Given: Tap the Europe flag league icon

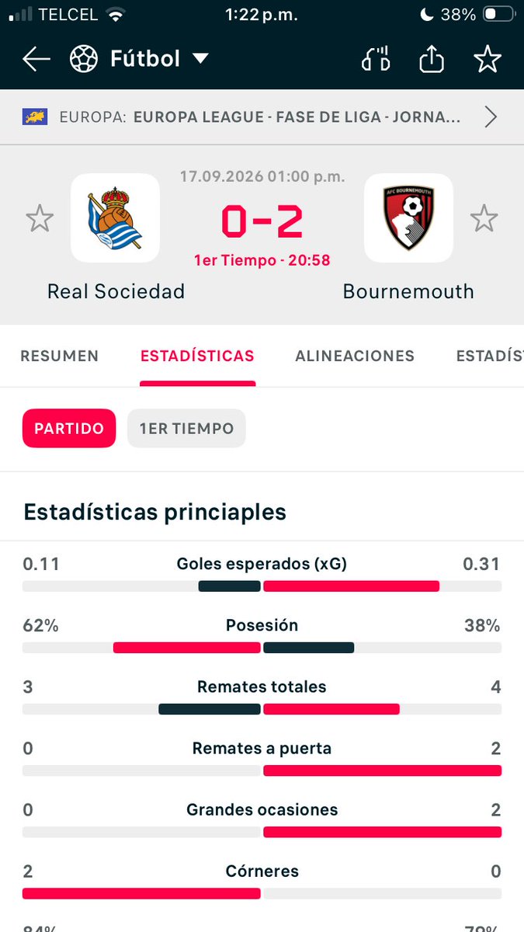Looking at the screenshot, I should (x=35, y=117).
